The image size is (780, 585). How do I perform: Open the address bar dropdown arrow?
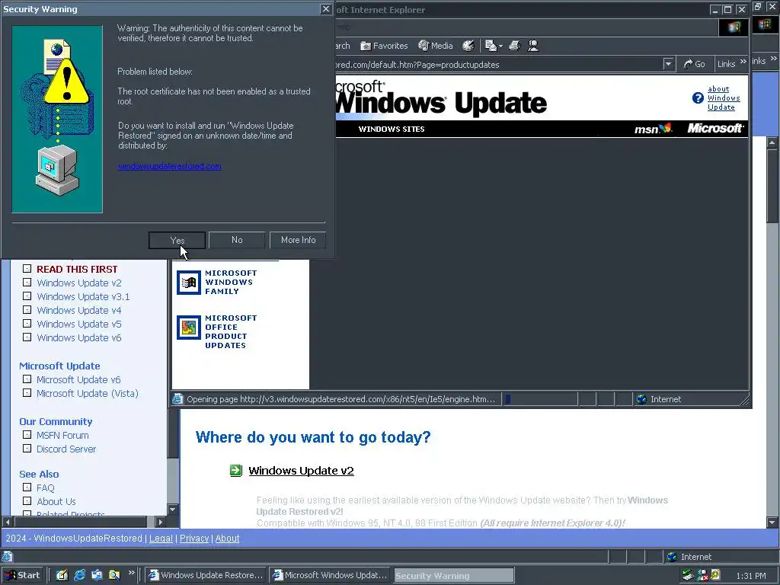[668, 64]
